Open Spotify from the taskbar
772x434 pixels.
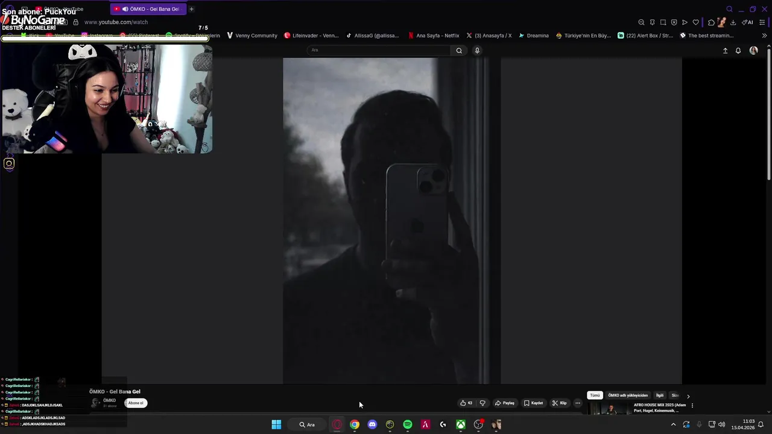408,424
